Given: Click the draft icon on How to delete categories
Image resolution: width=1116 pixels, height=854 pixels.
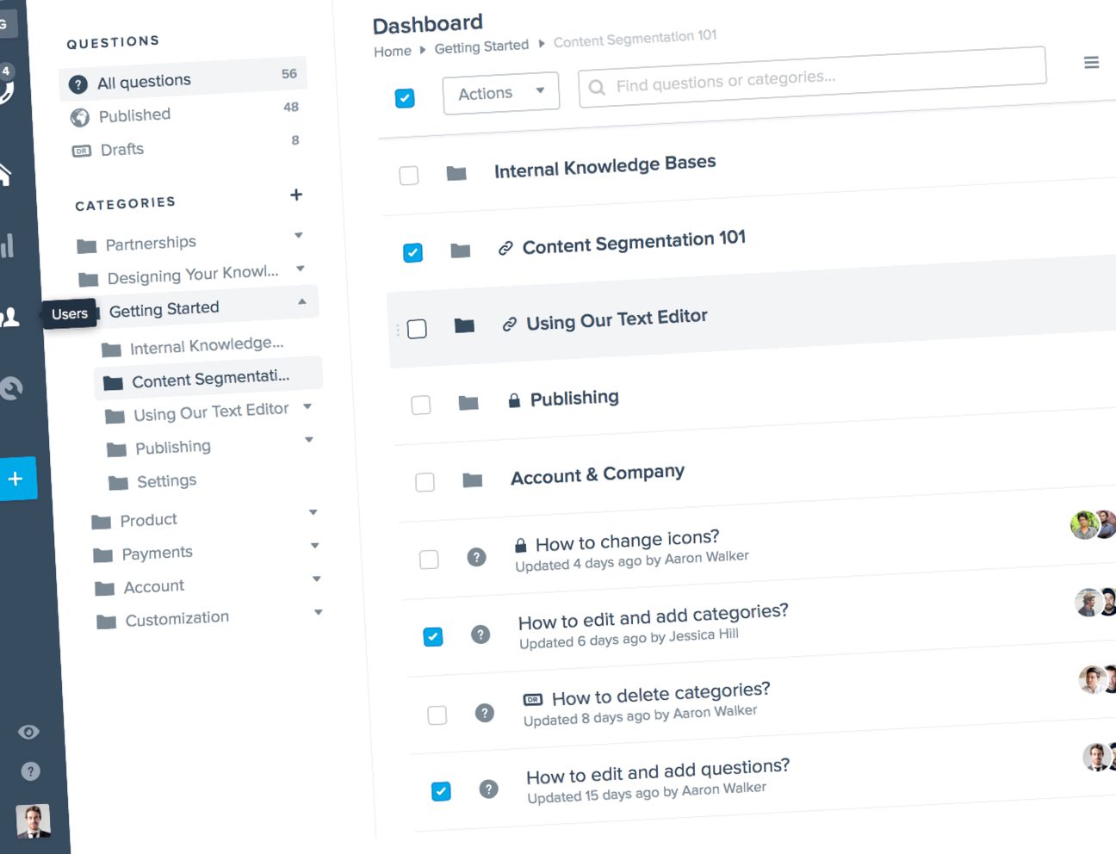Looking at the screenshot, I should point(533,699).
